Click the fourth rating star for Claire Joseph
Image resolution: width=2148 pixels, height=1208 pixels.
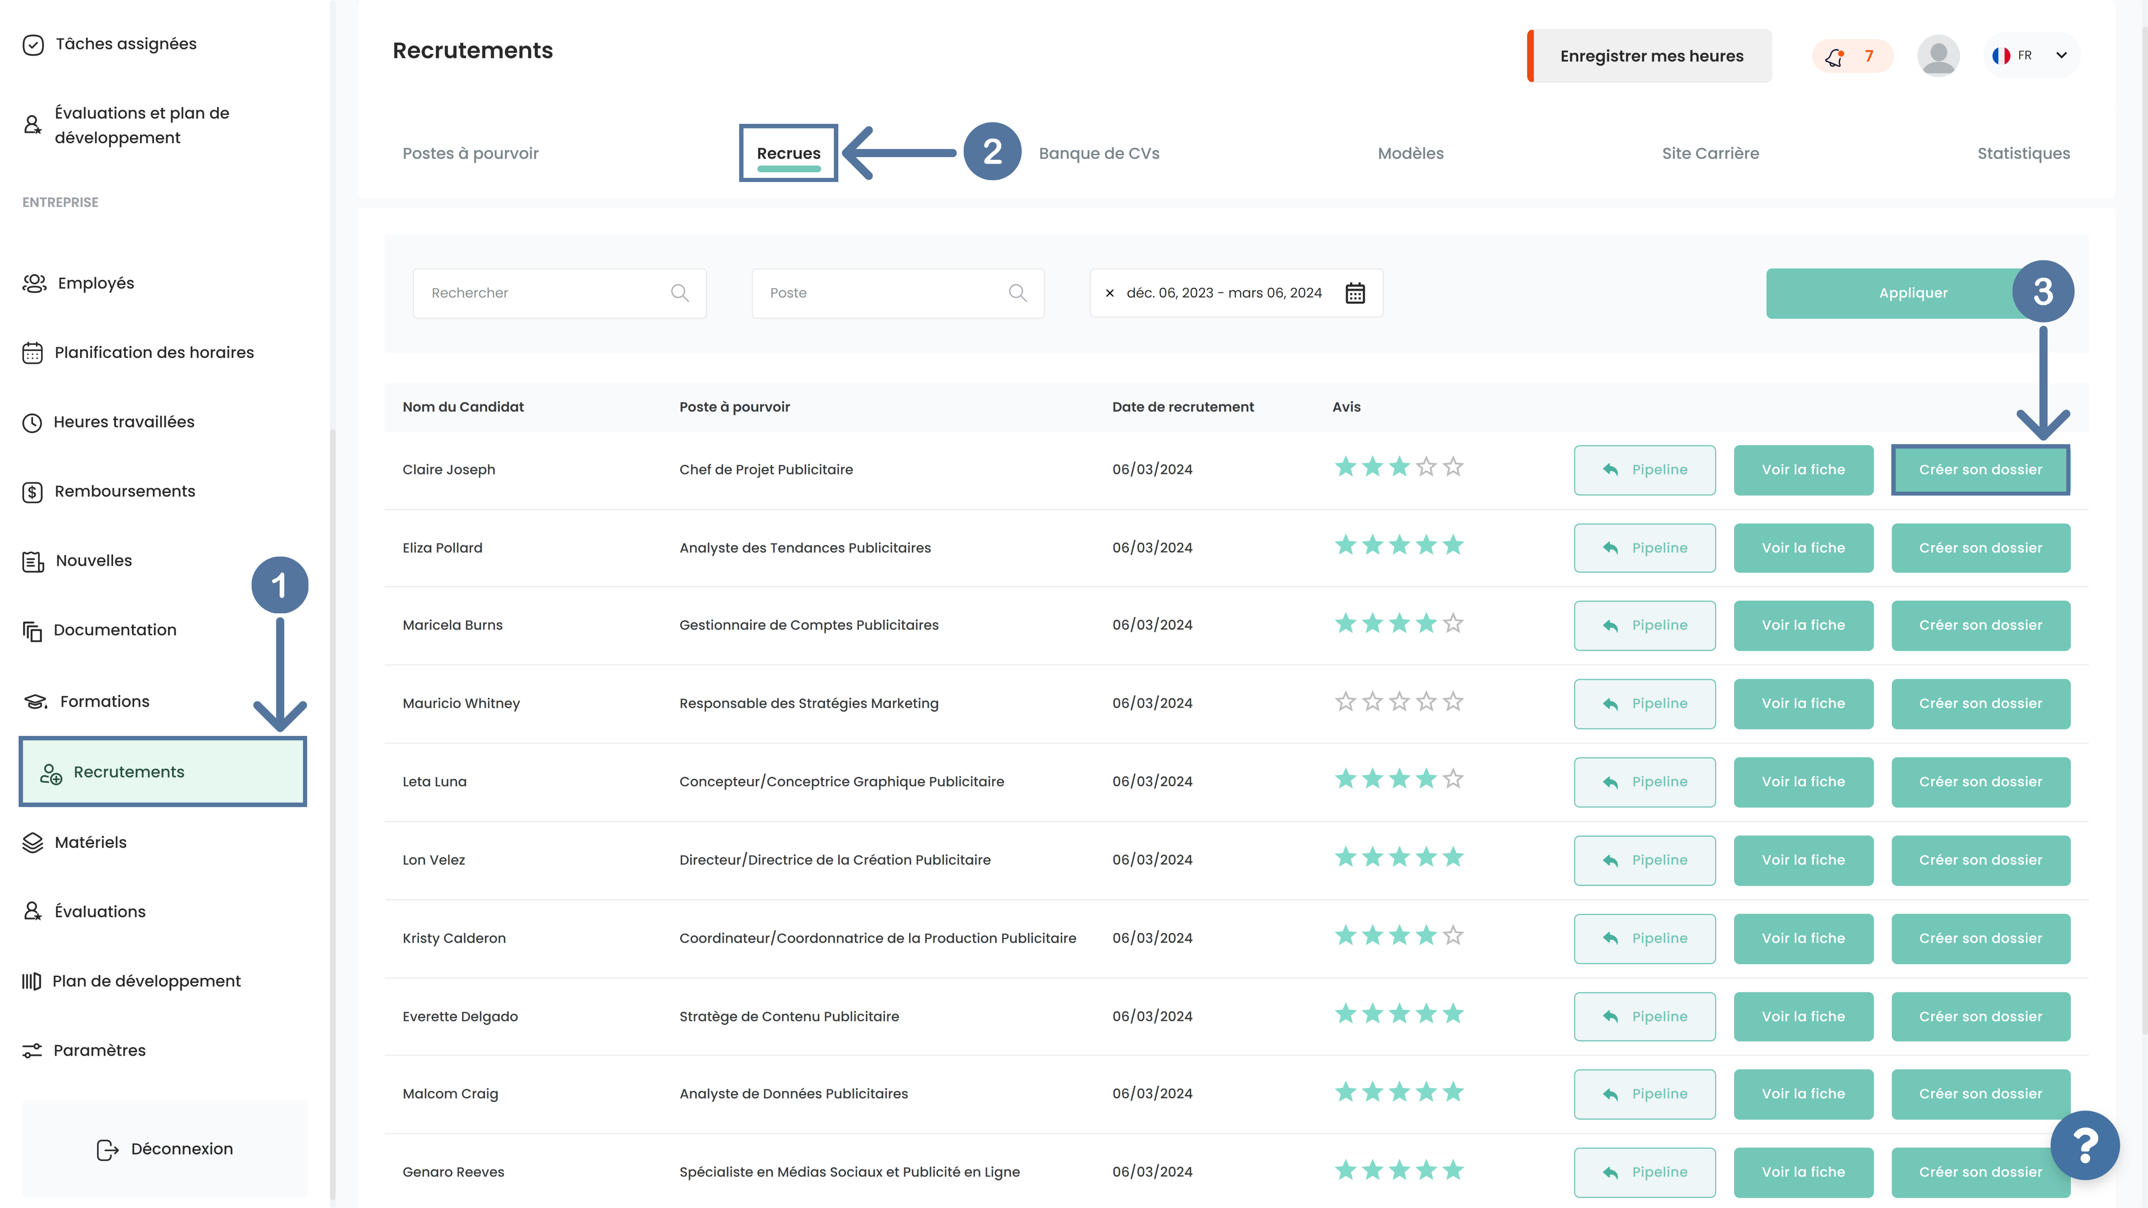pos(1426,467)
